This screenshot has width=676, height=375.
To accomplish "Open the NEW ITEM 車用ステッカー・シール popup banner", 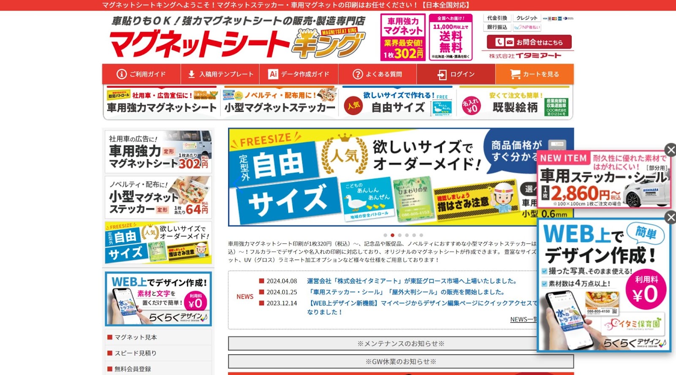I will pos(604,179).
